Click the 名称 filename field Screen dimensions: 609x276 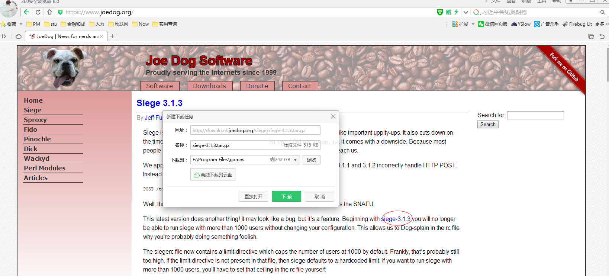[x=255, y=145]
